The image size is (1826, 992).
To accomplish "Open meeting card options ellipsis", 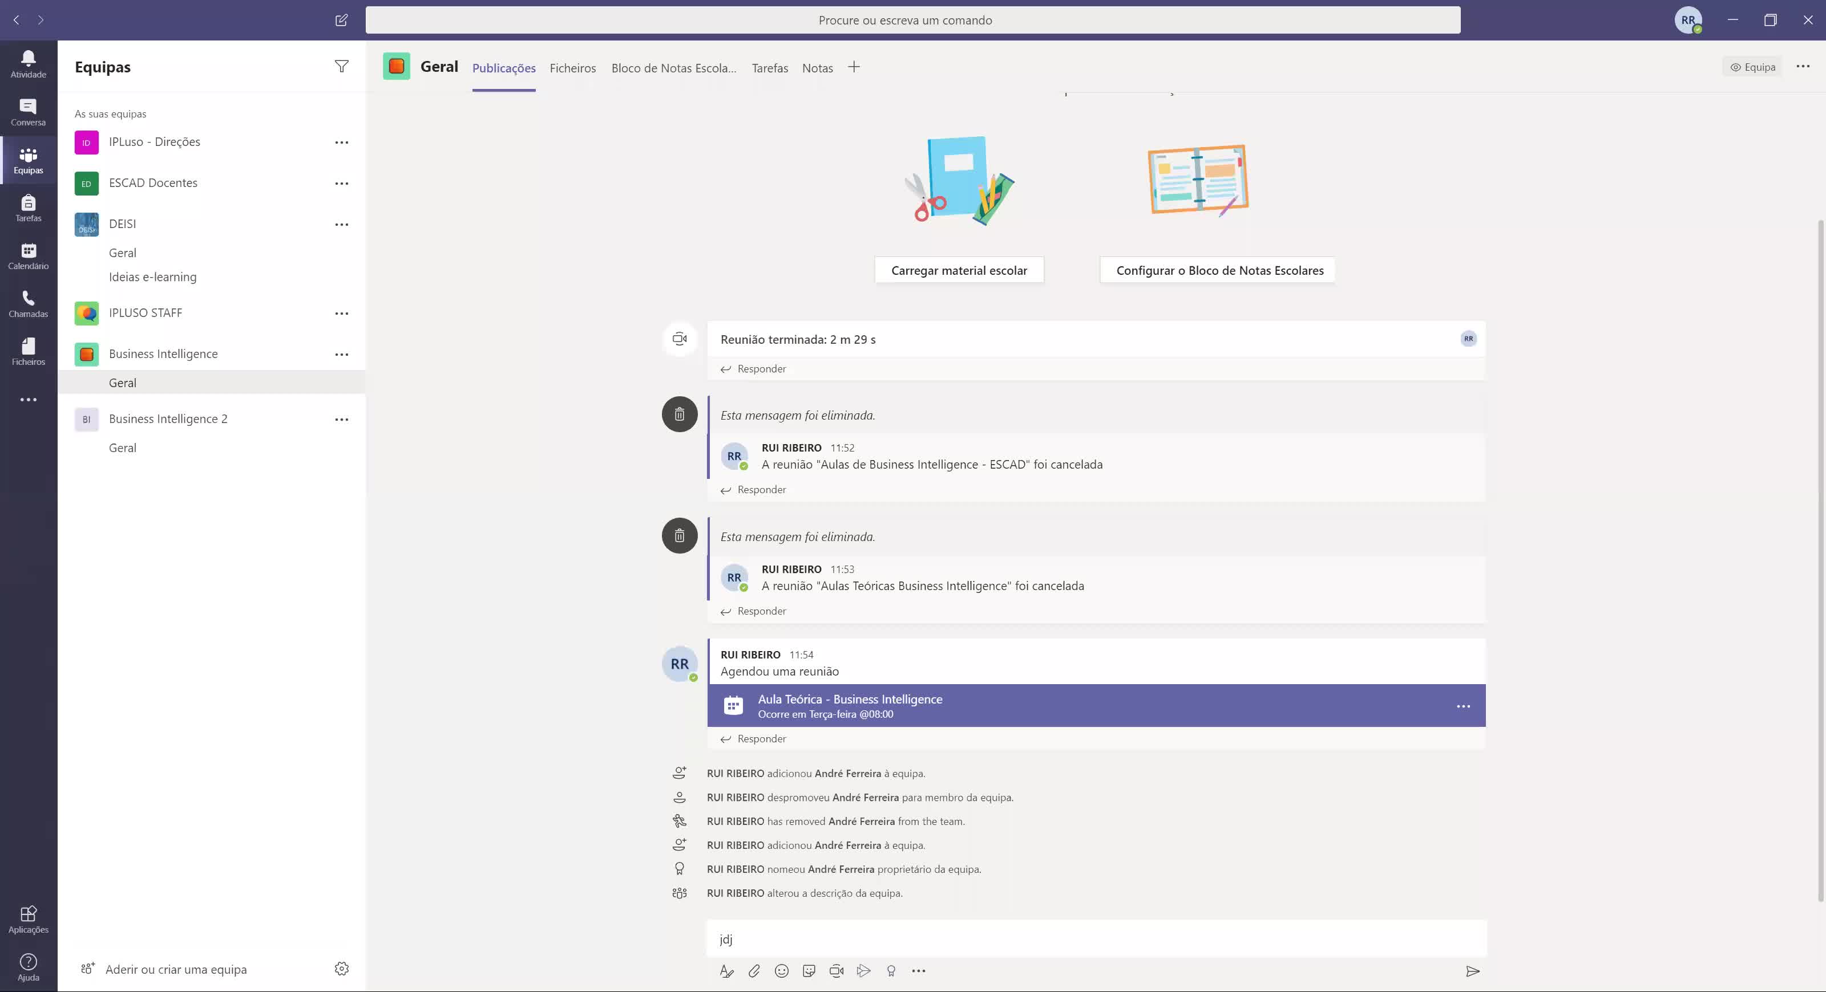I will [1463, 706].
